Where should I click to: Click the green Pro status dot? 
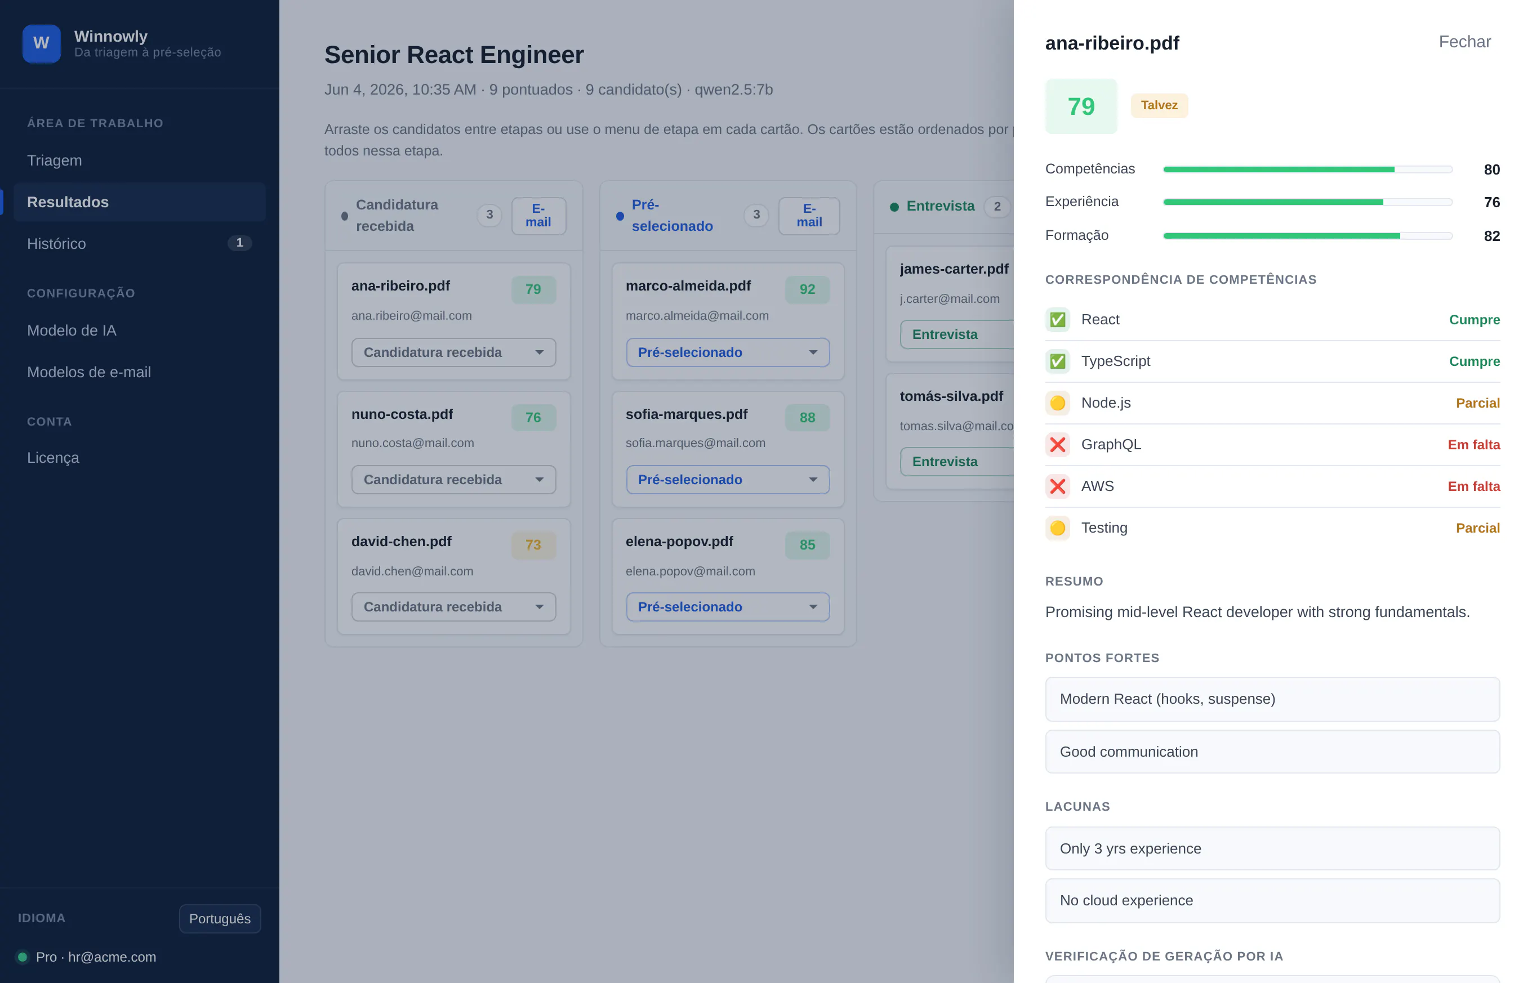[23, 957]
